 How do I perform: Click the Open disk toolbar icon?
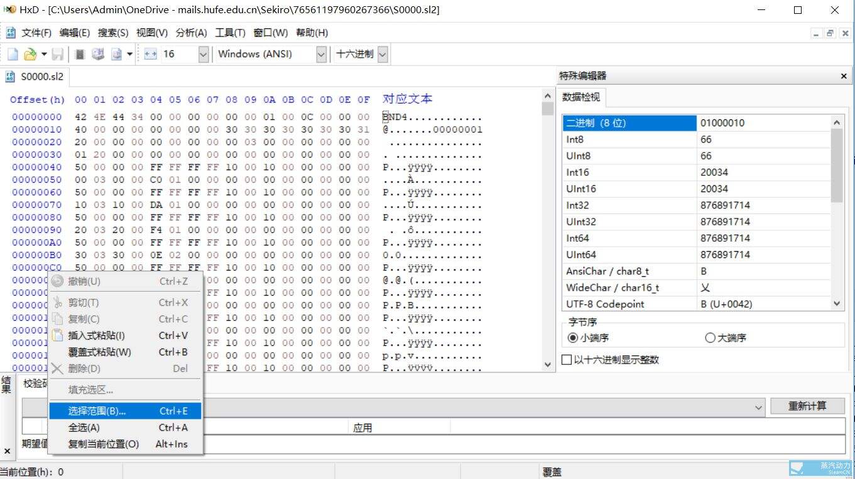(98, 55)
